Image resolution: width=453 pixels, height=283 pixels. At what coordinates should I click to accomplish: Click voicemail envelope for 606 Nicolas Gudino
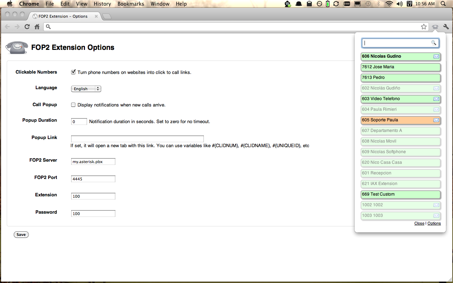[436, 56]
